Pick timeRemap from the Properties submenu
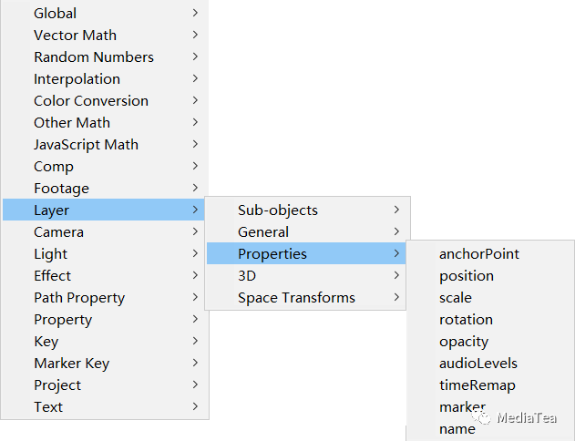Viewport: 575px width, 441px height. [x=477, y=385]
